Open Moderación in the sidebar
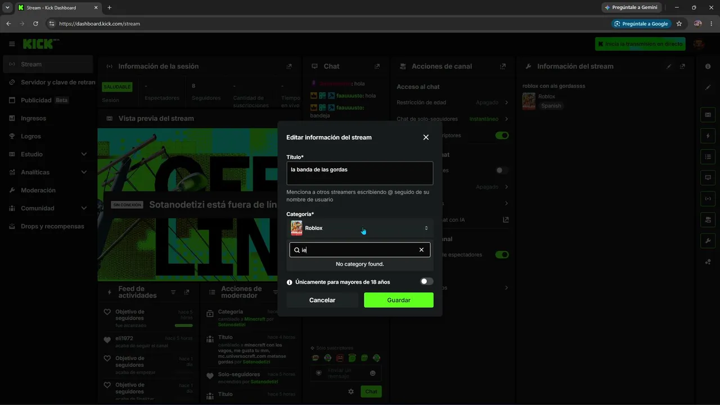 click(x=48, y=190)
